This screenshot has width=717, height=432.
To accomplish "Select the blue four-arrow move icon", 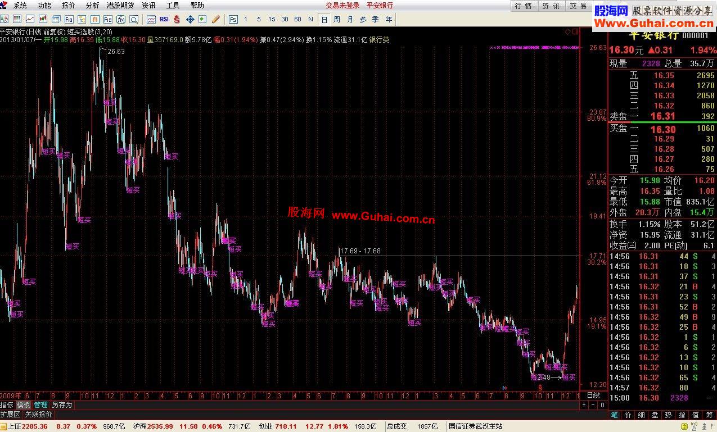I will coord(190,19).
